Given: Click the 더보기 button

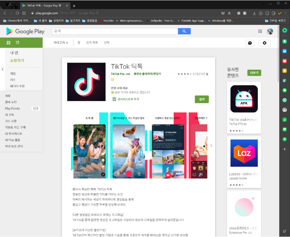Looking at the screenshot, I should pos(254,73).
